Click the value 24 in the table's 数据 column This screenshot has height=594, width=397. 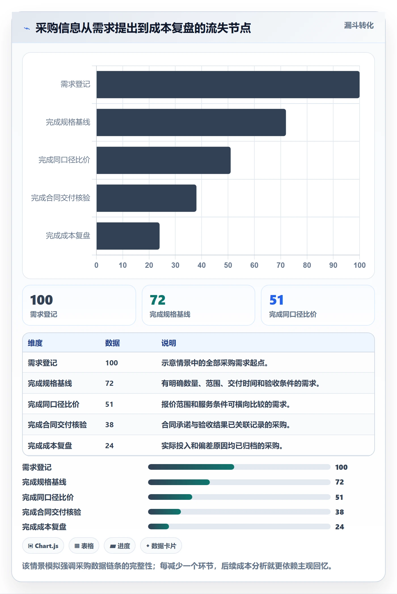click(109, 446)
